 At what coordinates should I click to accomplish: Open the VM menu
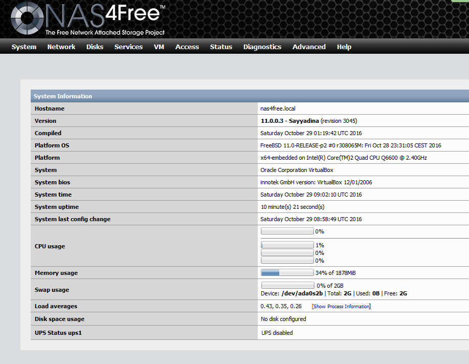[159, 47]
